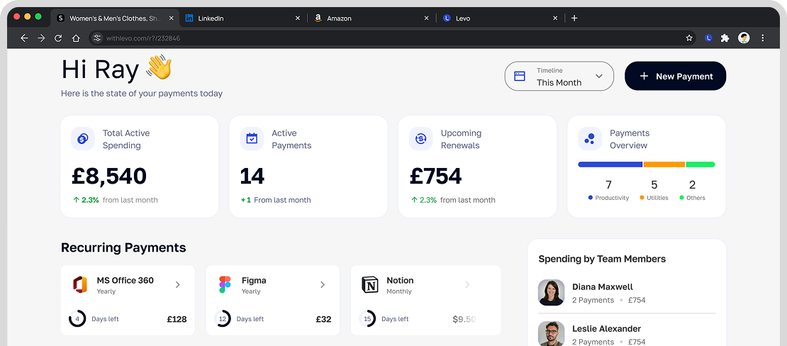Select the green Others bar segment

click(x=701, y=164)
